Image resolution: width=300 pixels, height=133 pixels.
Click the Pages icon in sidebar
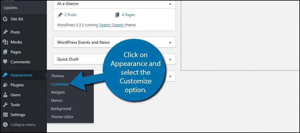pyautogui.click(x=5, y=52)
